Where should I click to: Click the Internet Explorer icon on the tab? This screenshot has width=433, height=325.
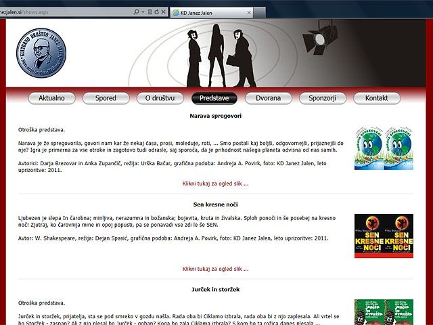(x=176, y=13)
